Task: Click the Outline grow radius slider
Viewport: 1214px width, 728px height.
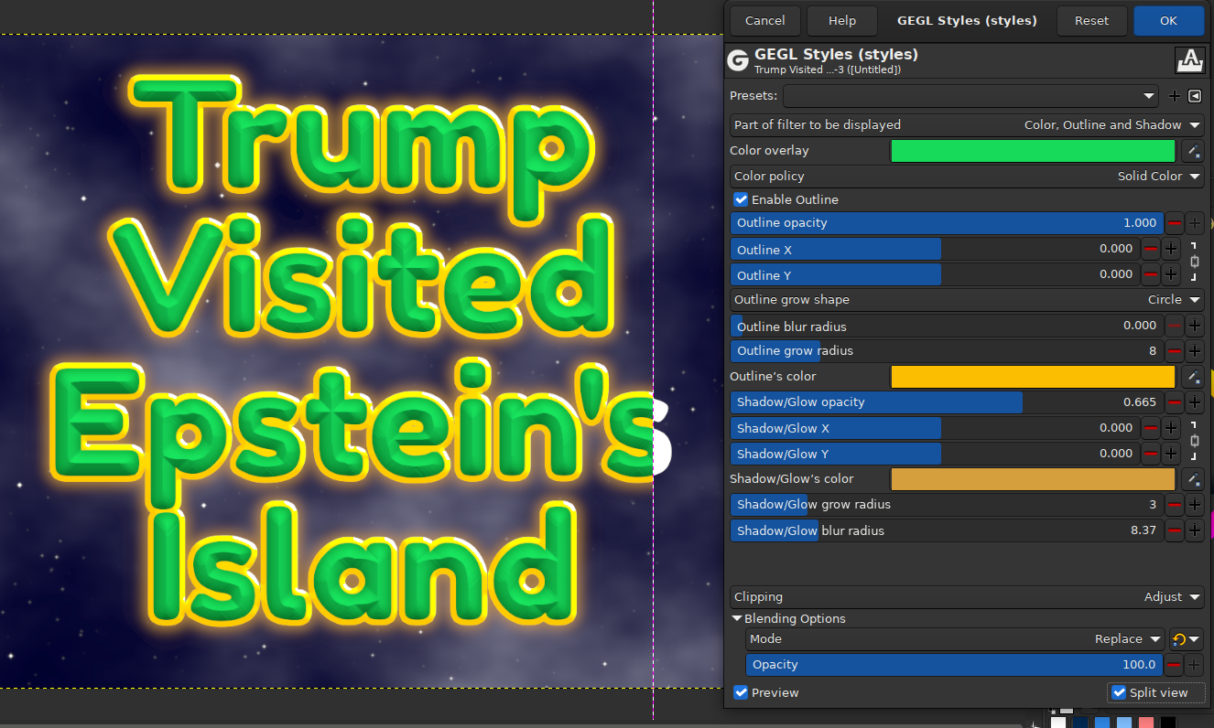Action: (x=947, y=351)
